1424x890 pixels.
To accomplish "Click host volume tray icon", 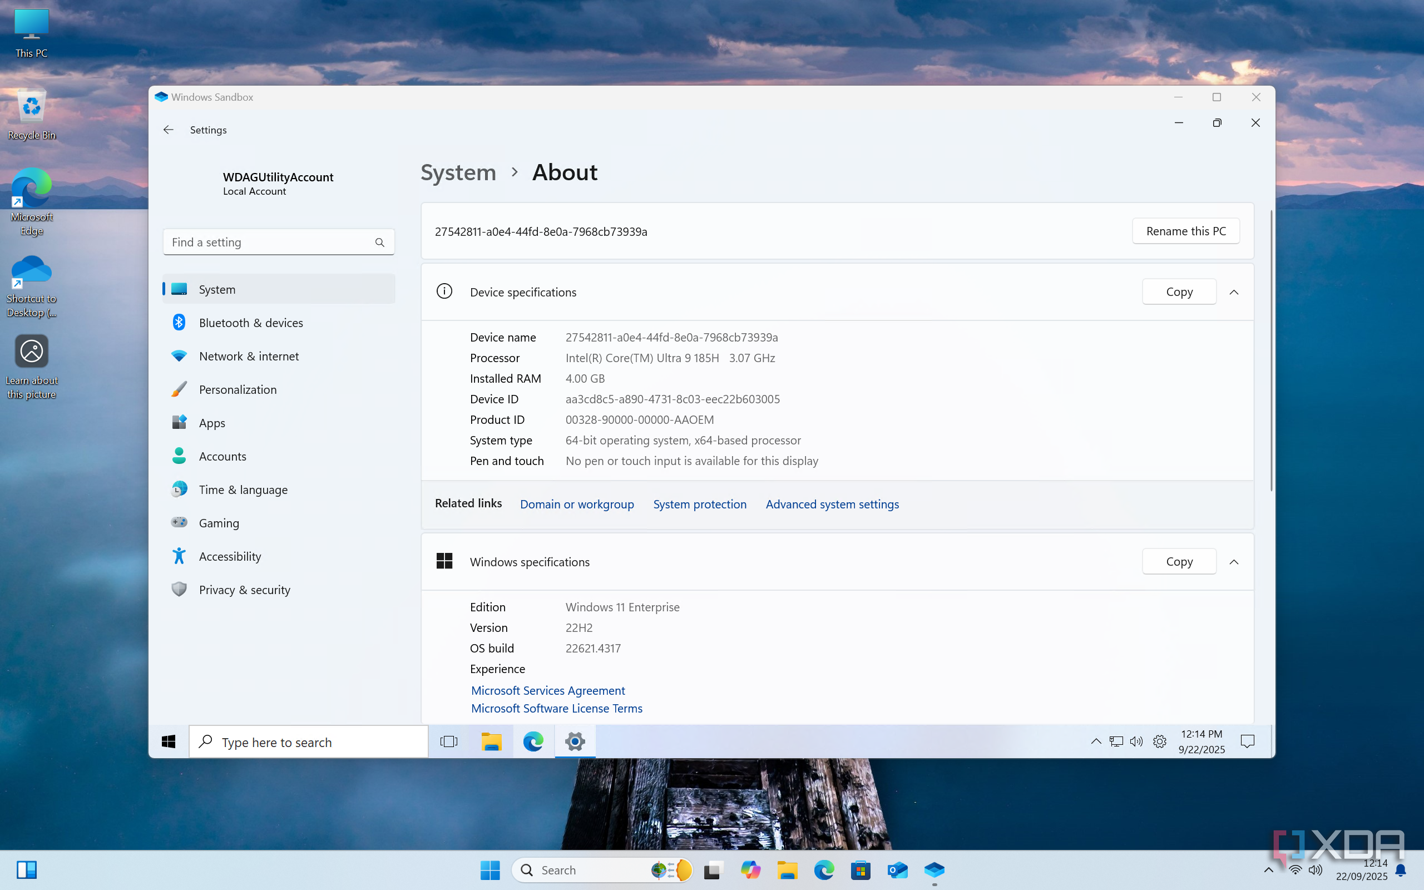I will [1316, 870].
